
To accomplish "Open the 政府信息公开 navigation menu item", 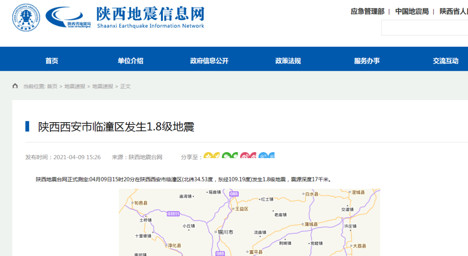I will pos(209,61).
